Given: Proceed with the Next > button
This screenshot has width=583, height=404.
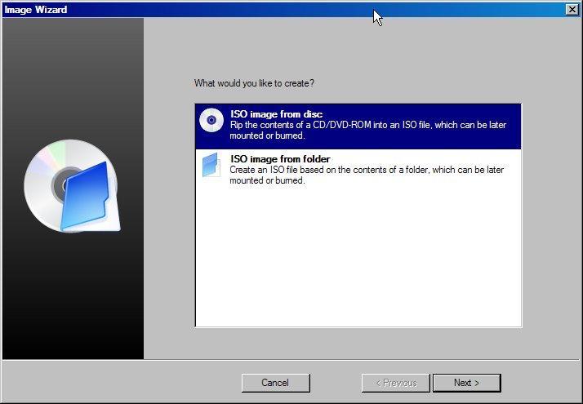Looking at the screenshot, I should (466, 383).
